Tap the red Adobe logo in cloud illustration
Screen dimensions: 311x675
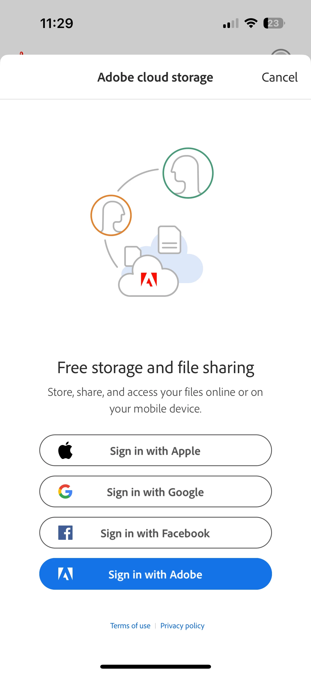[x=149, y=279]
